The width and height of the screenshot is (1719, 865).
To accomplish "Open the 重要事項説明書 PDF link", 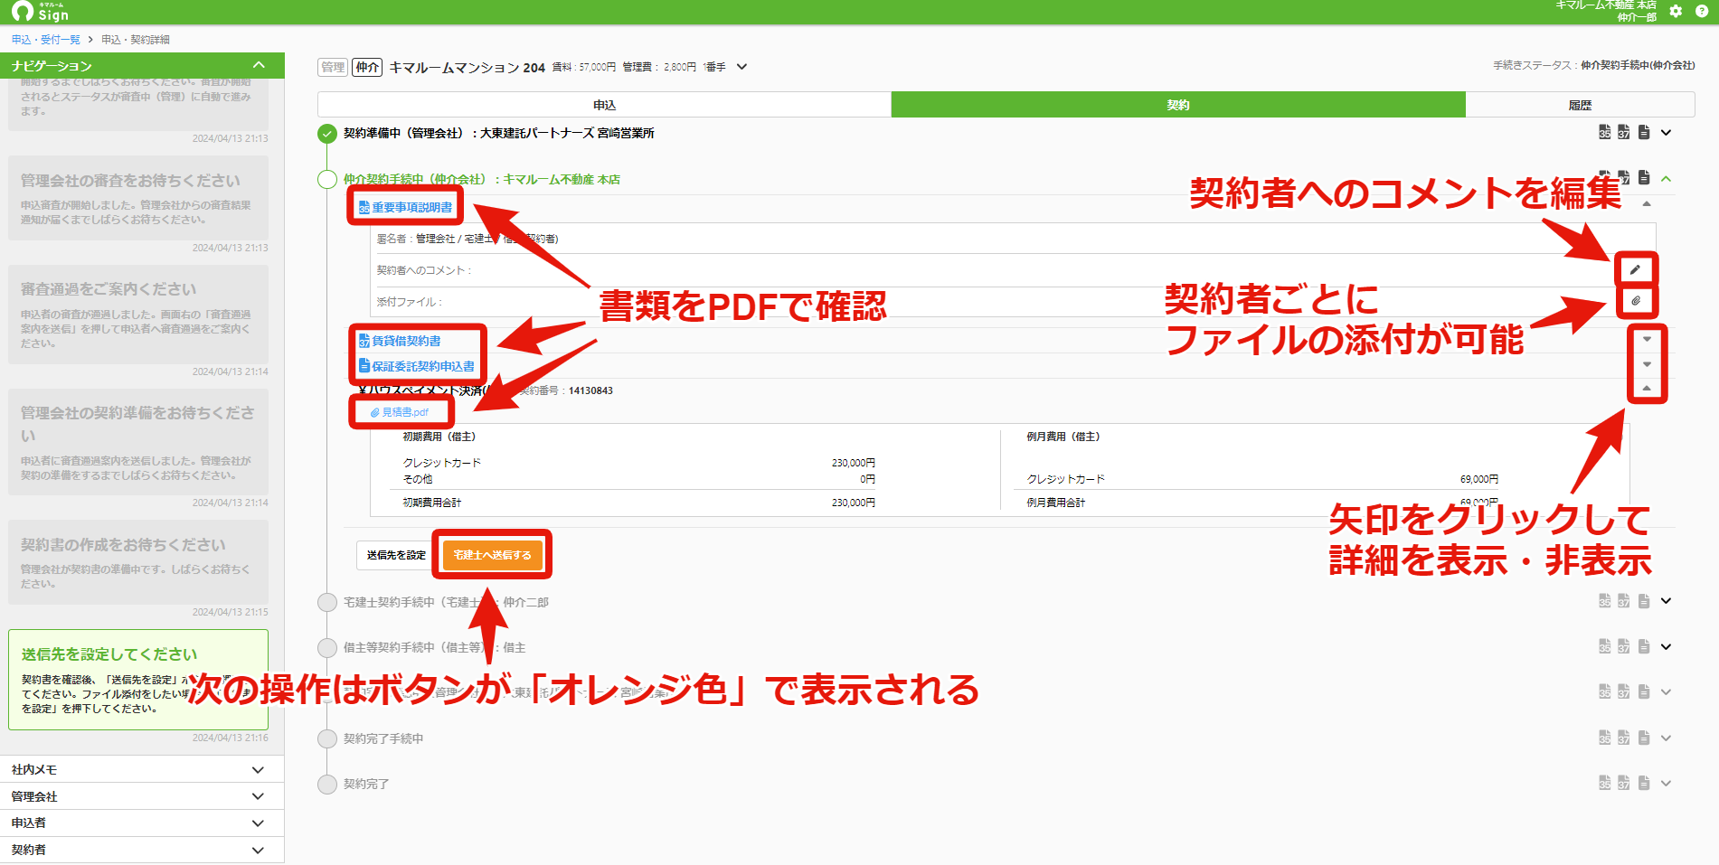I will [x=405, y=207].
